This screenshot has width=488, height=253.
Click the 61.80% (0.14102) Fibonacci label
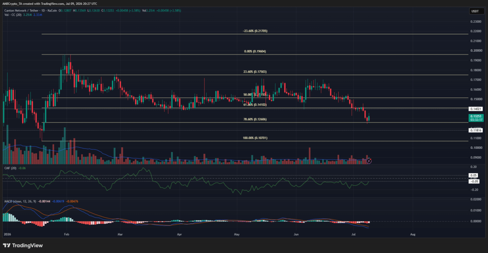pos(254,105)
